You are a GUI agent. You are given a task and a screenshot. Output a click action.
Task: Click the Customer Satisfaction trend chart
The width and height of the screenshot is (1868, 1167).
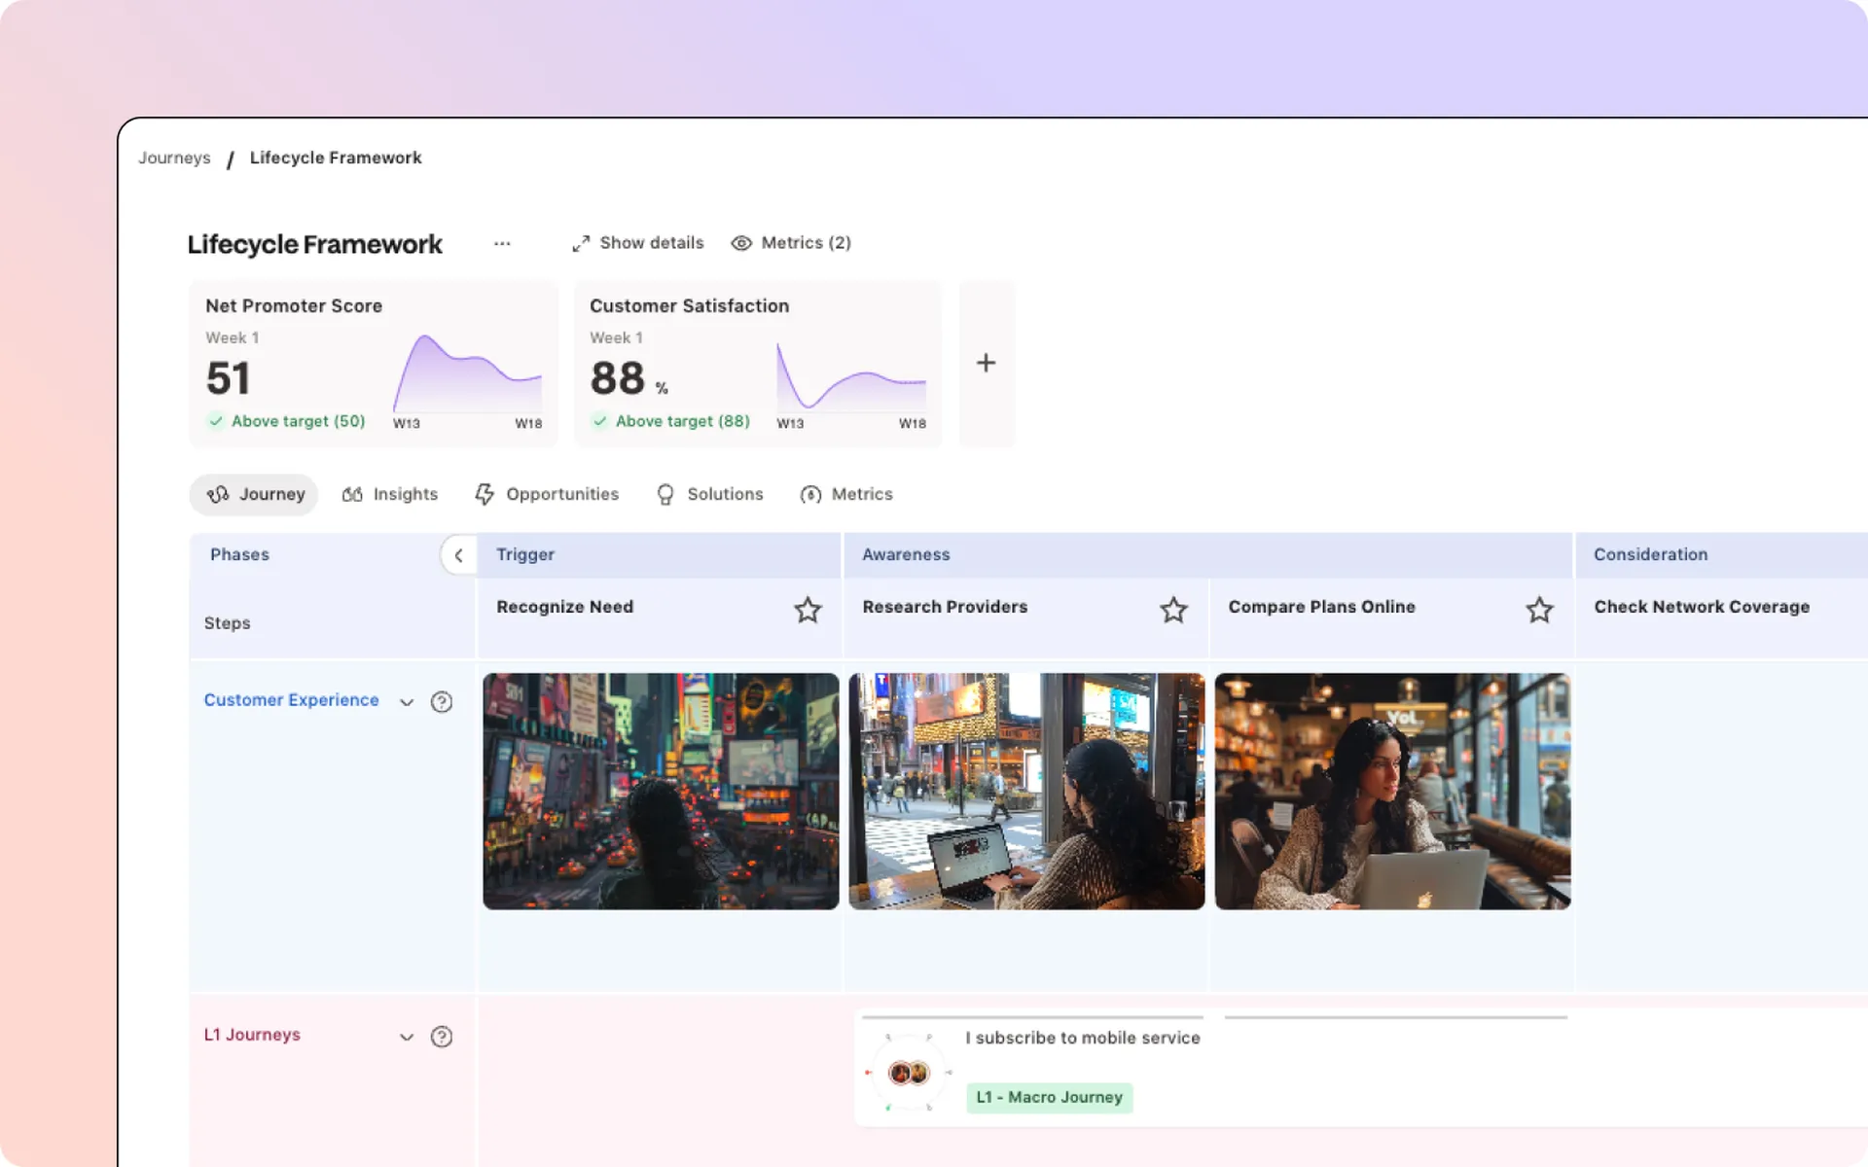pos(851,375)
